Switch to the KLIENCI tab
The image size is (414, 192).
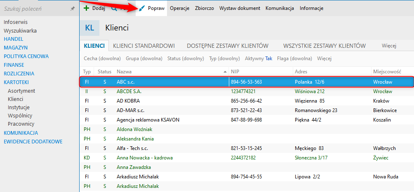(x=94, y=46)
